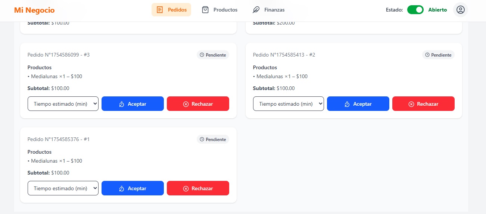This screenshot has height=214, width=486.
Task: Click the Productos heading in order #2
Action: click(265, 67)
